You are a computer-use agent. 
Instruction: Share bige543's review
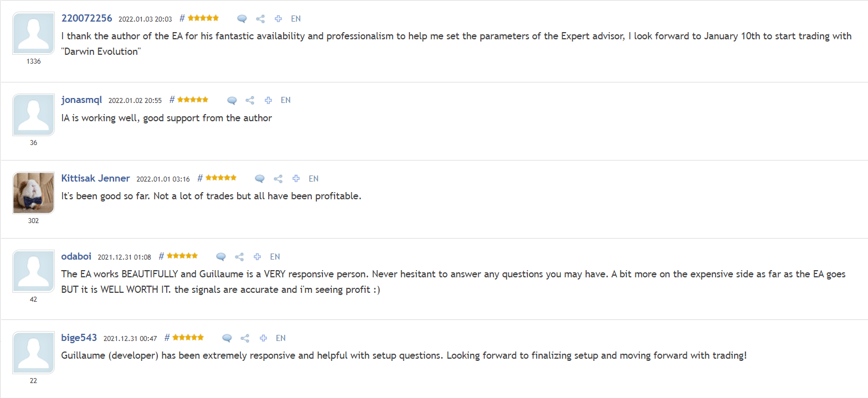(x=244, y=338)
